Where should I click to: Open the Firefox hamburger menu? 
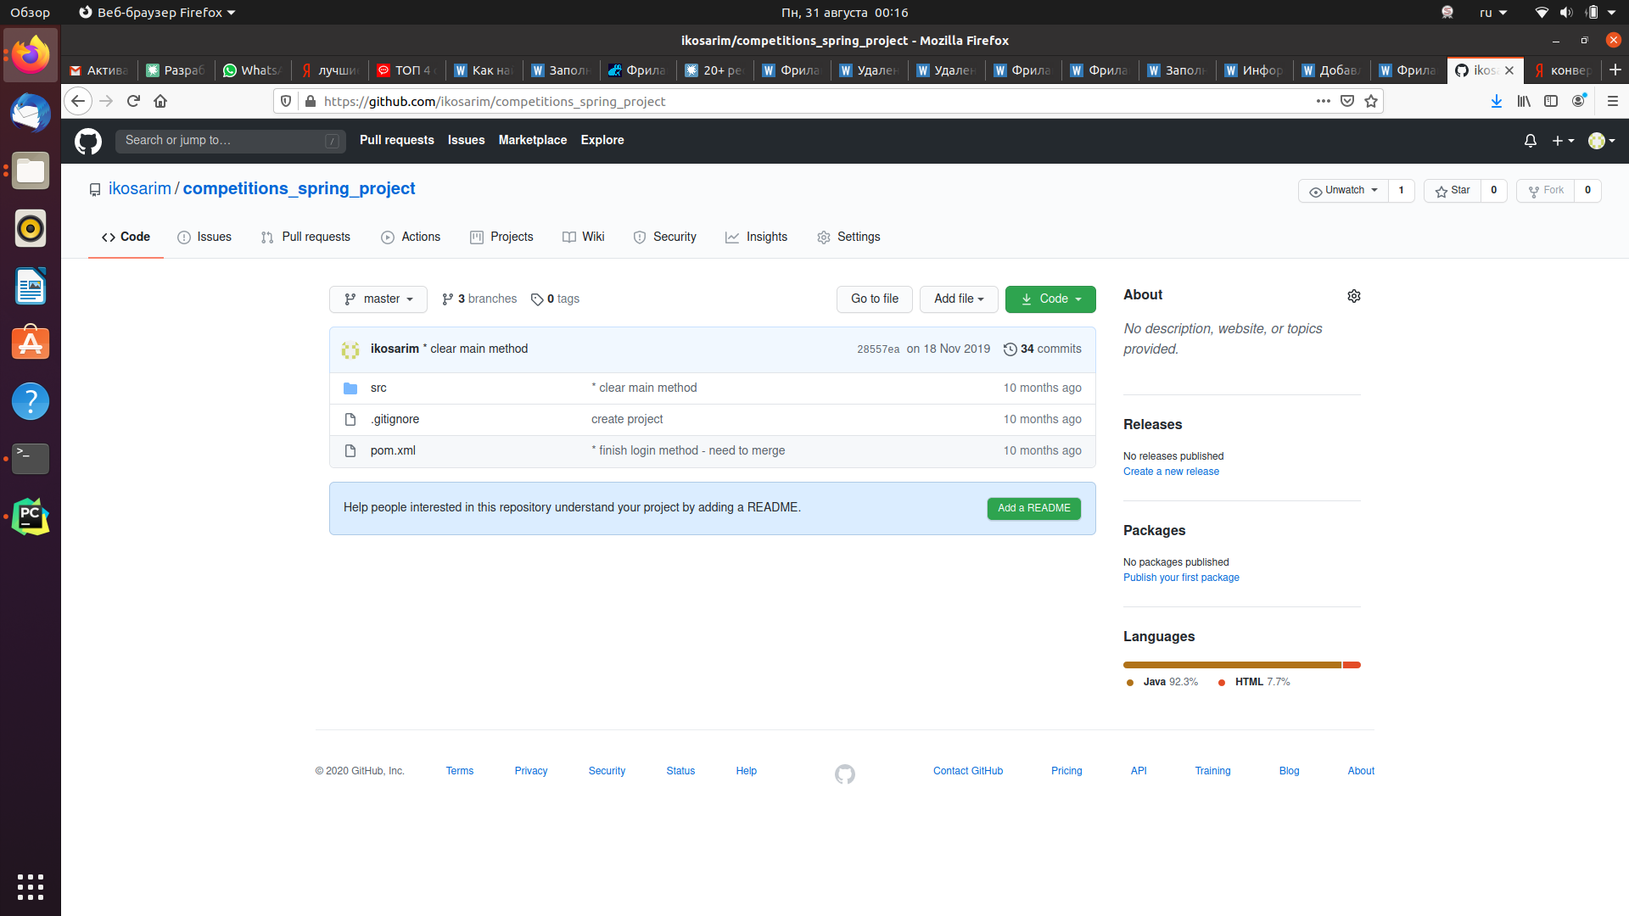pyautogui.click(x=1613, y=101)
